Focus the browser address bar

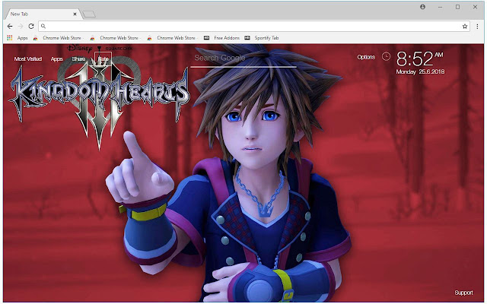click(x=254, y=27)
